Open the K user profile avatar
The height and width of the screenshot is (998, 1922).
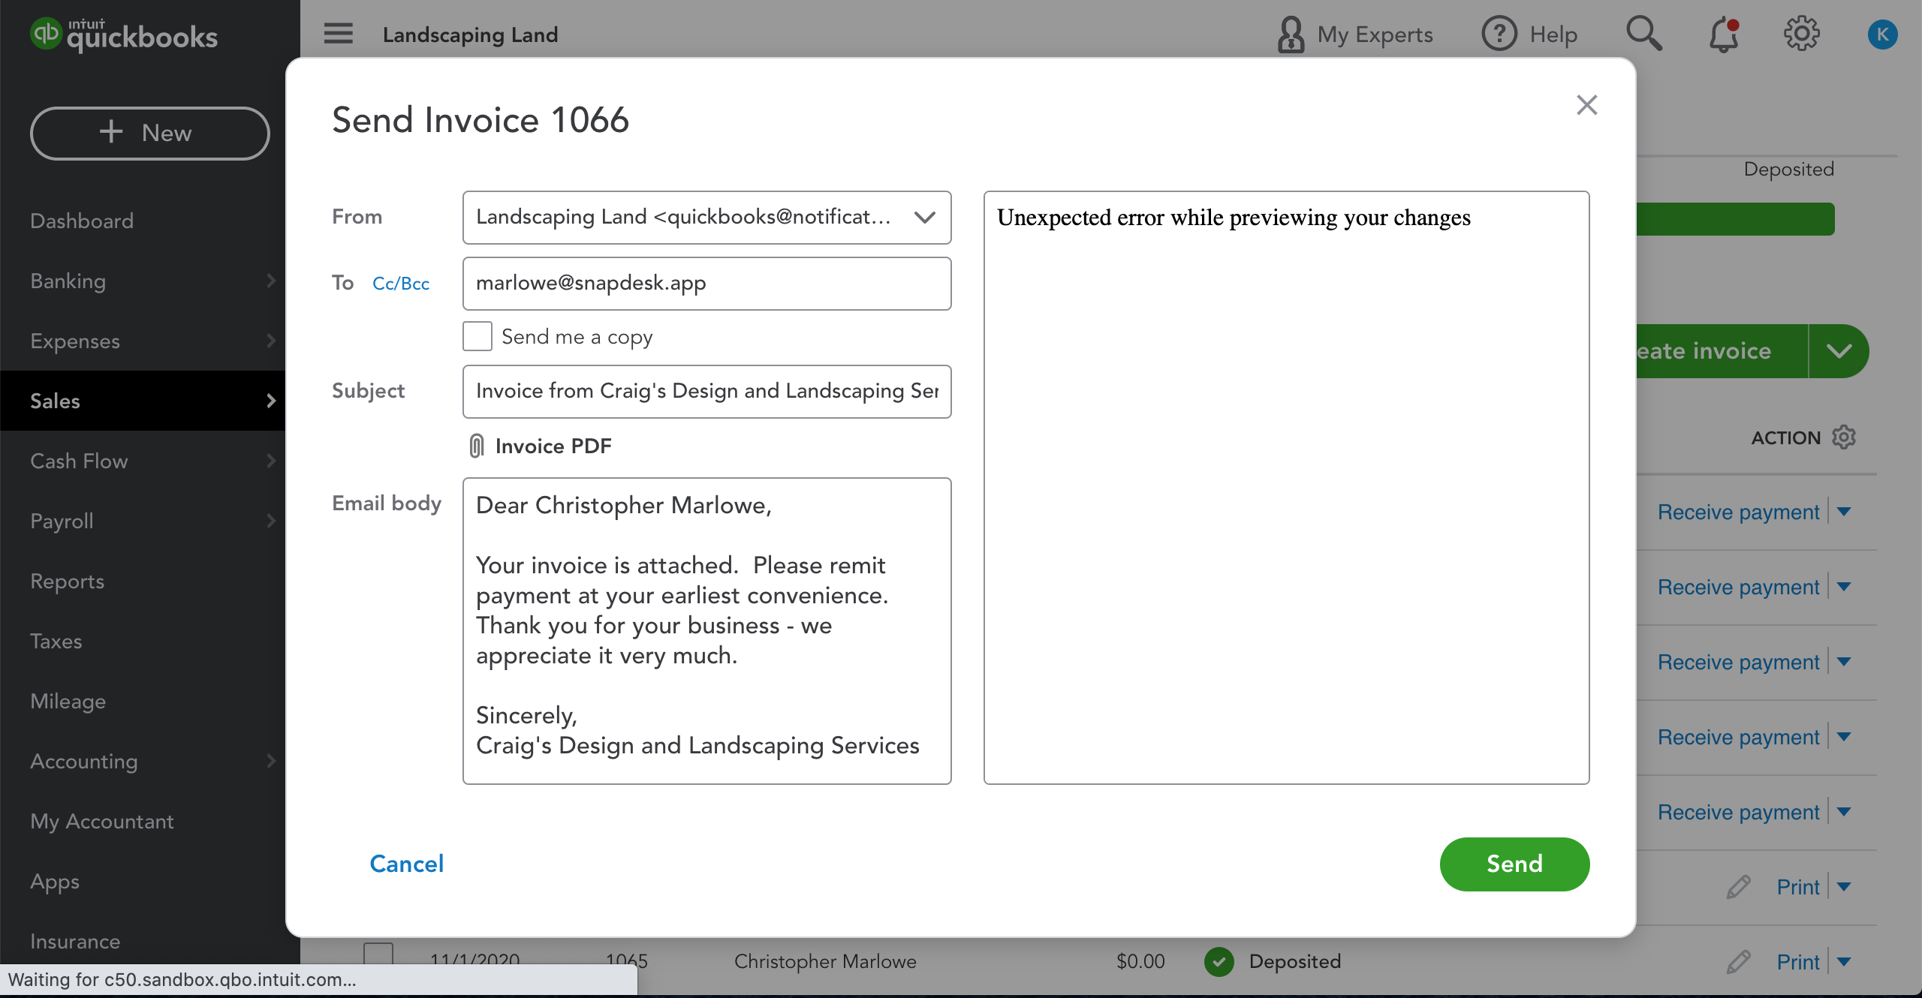click(x=1882, y=34)
